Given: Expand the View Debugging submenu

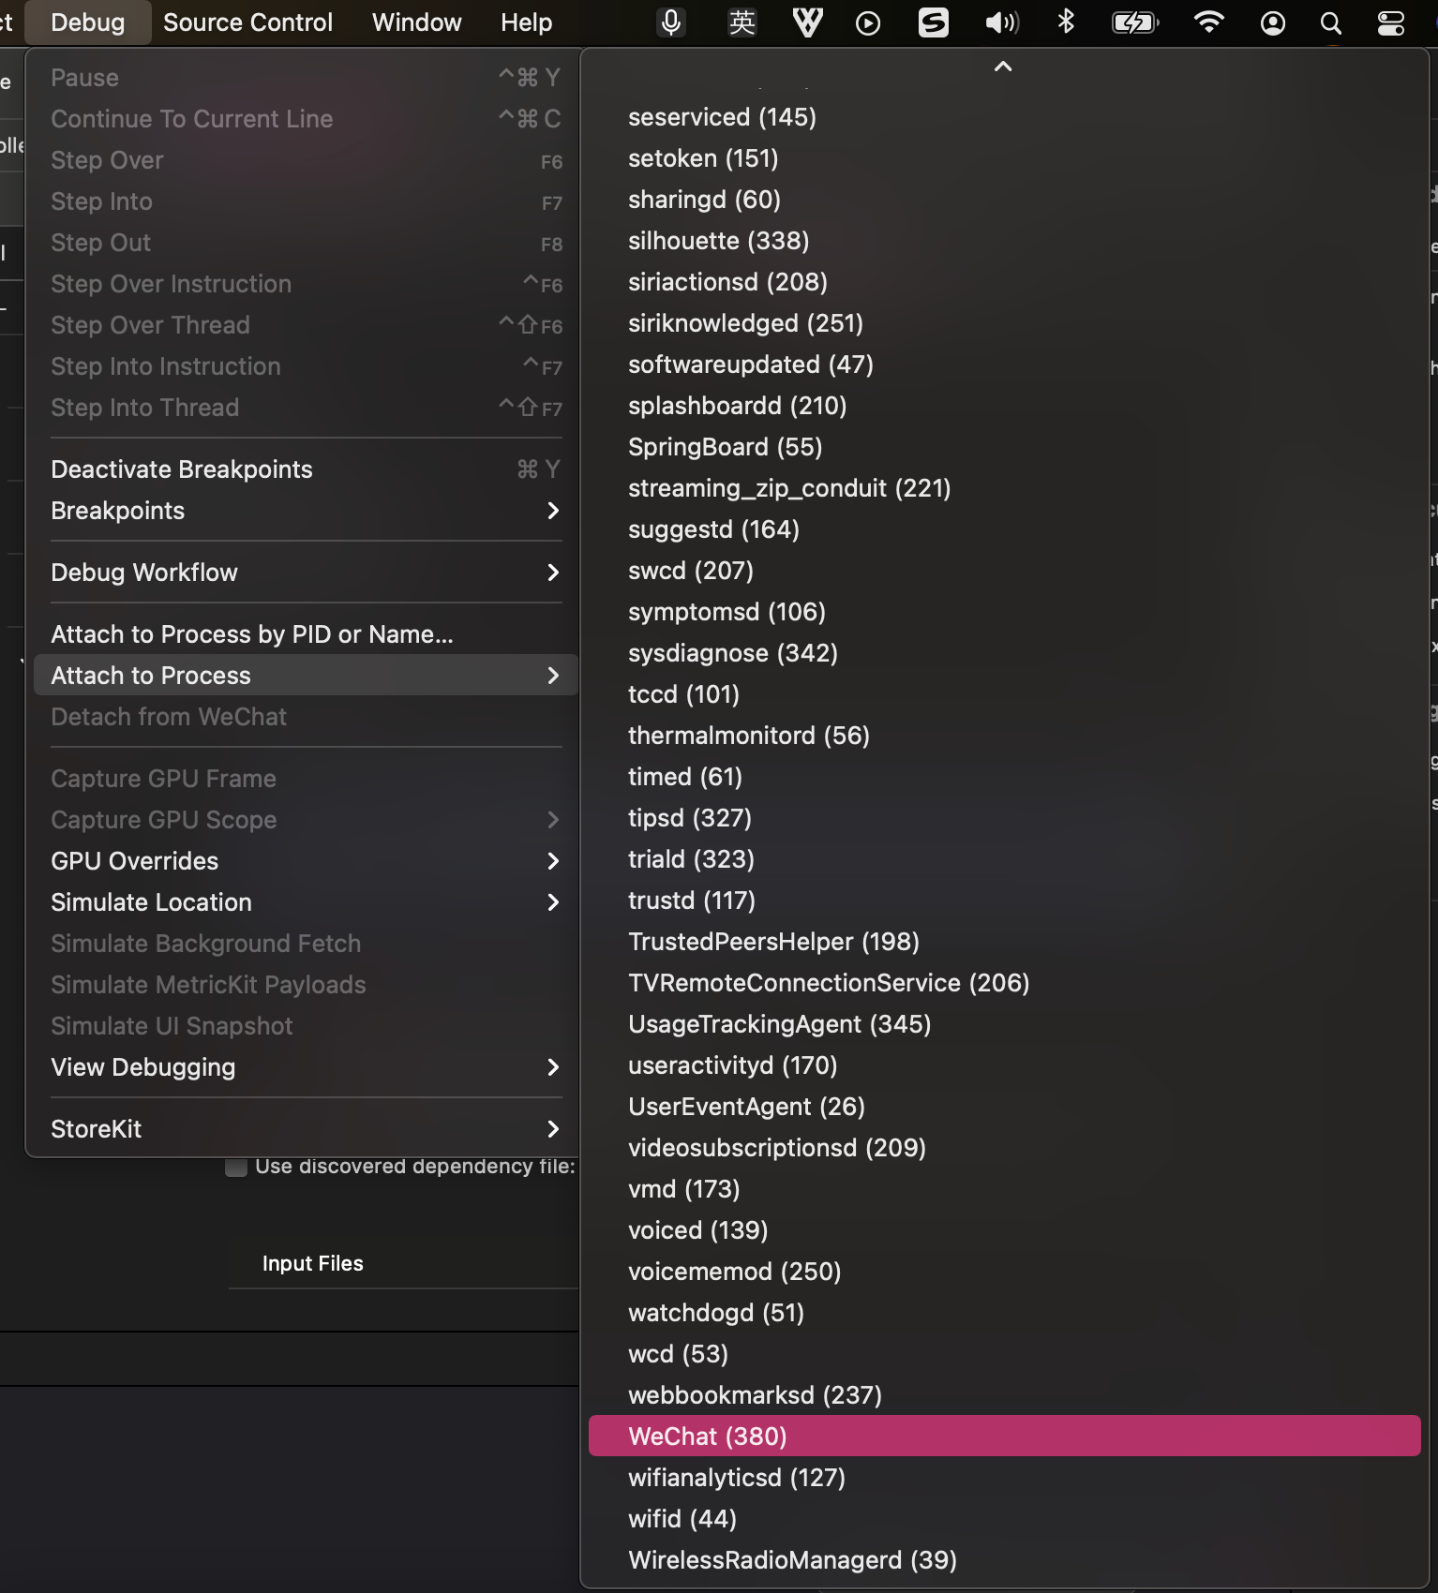Looking at the screenshot, I should coord(306,1067).
